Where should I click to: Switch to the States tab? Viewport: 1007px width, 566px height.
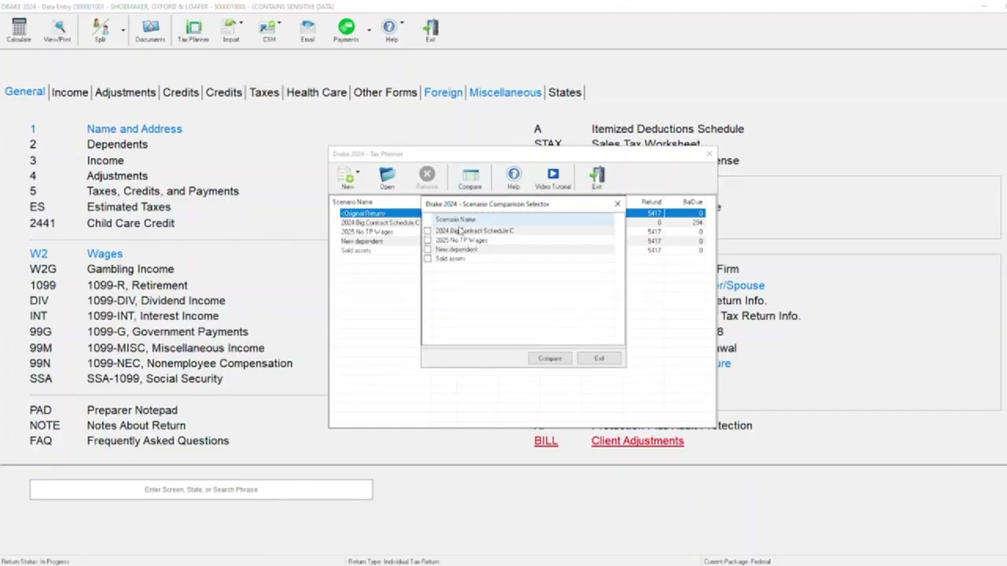(x=565, y=93)
